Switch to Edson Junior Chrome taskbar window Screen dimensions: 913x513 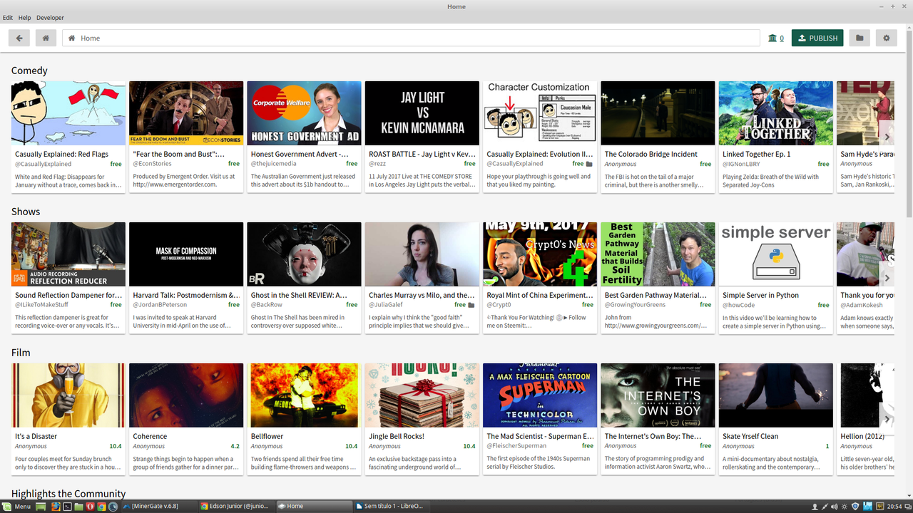pyautogui.click(x=236, y=506)
